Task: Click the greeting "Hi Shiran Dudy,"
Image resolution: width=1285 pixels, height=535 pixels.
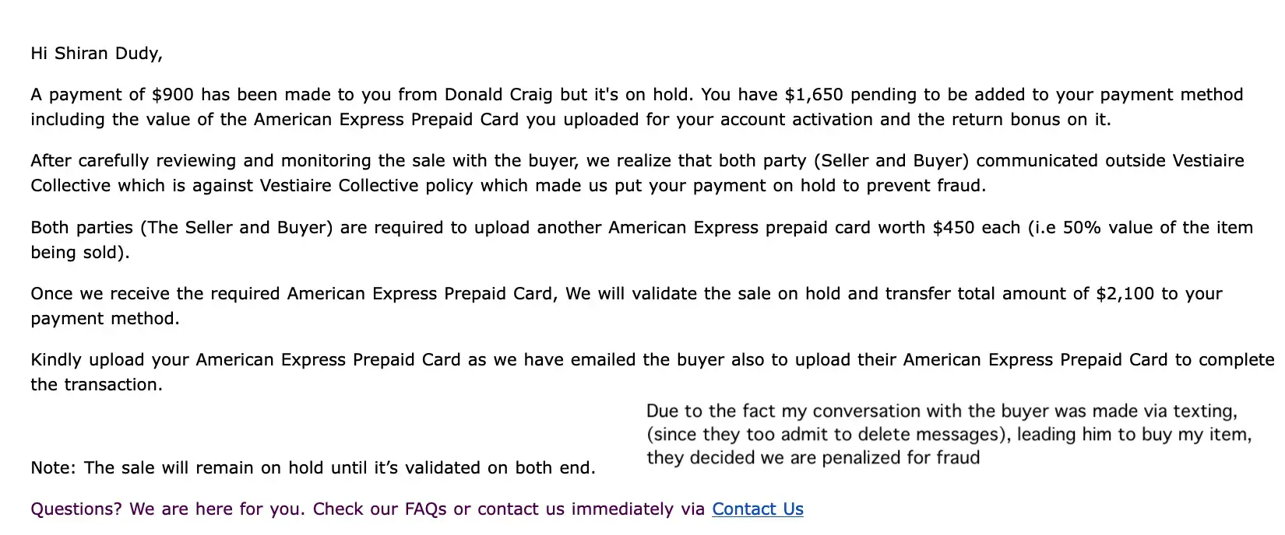Action: (x=97, y=54)
